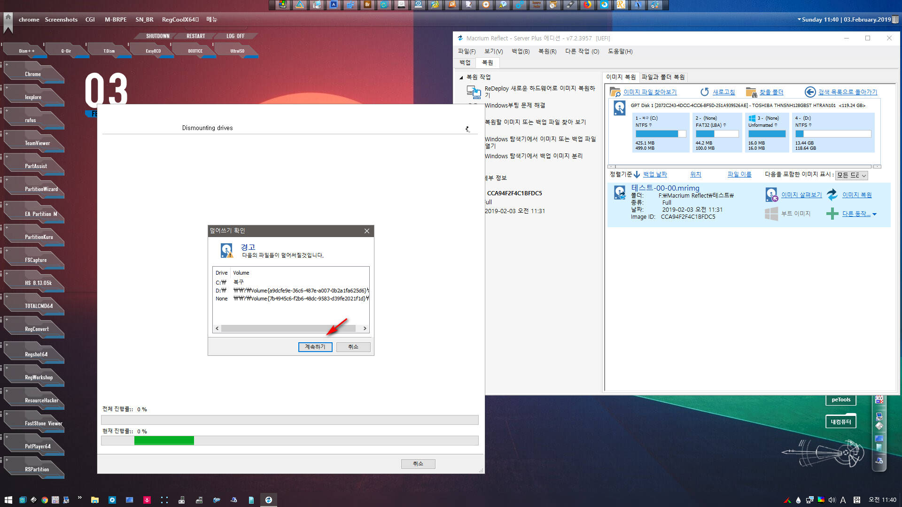Viewport: 902px width, 507px height.
Task: Click 새로고침 refresh link
Action: pyautogui.click(x=723, y=92)
